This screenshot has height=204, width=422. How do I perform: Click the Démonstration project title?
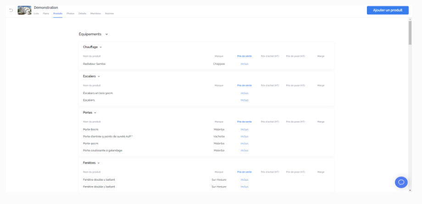click(46, 7)
